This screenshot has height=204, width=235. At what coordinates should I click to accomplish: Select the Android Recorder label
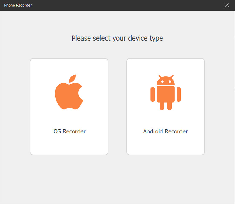coord(165,131)
